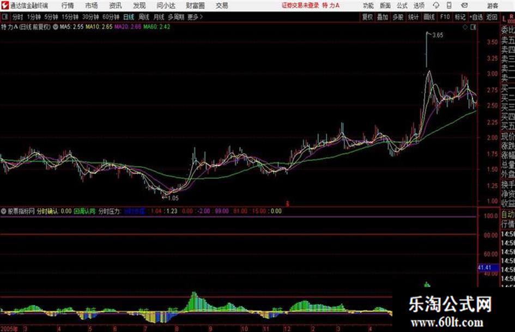This screenshot has height=332, width=515.
Task: Open the 选项 menu
Action: coord(419,5)
